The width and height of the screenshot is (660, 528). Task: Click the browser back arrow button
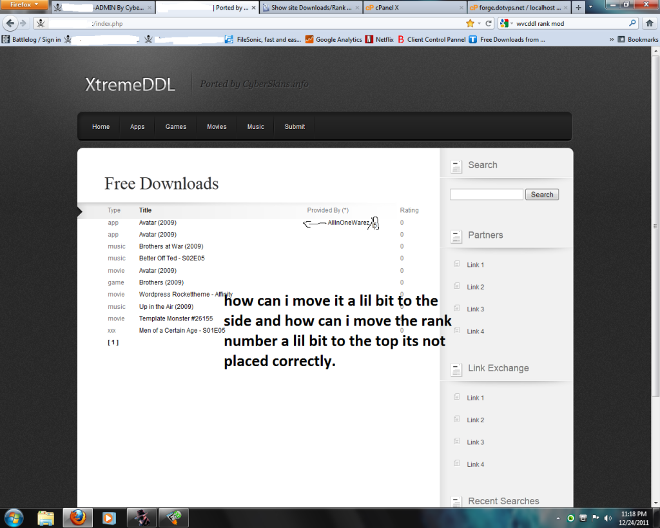tap(10, 23)
